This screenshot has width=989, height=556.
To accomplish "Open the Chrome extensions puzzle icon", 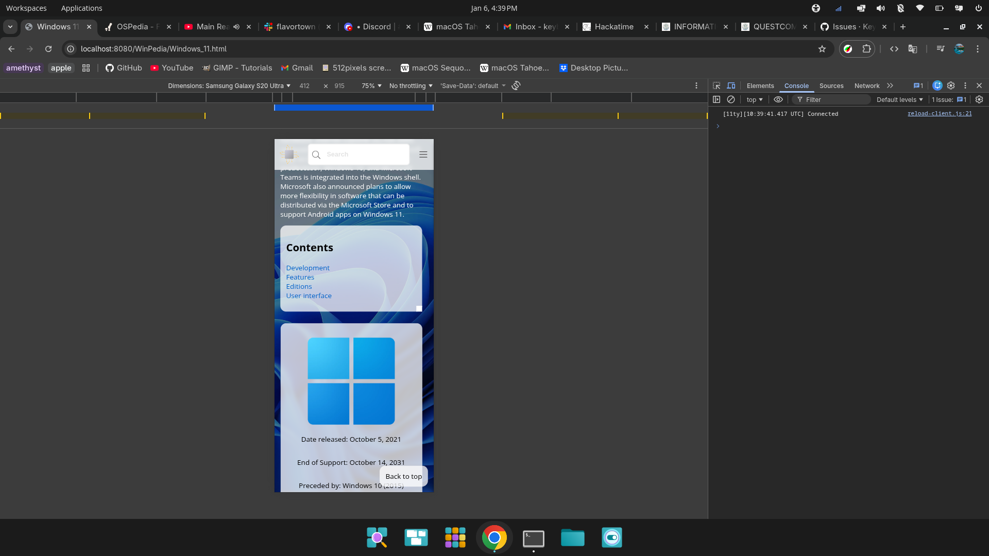I will click(x=866, y=49).
